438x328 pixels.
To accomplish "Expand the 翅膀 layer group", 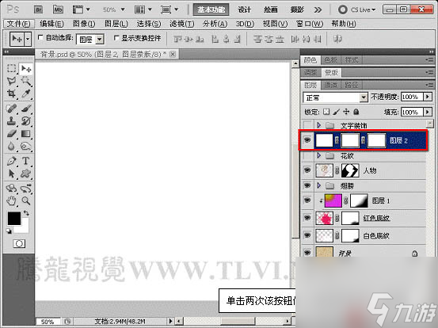I will [x=318, y=185].
